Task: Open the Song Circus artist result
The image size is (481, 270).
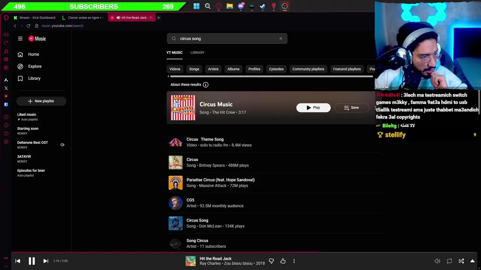Action: tap(274, 243)
